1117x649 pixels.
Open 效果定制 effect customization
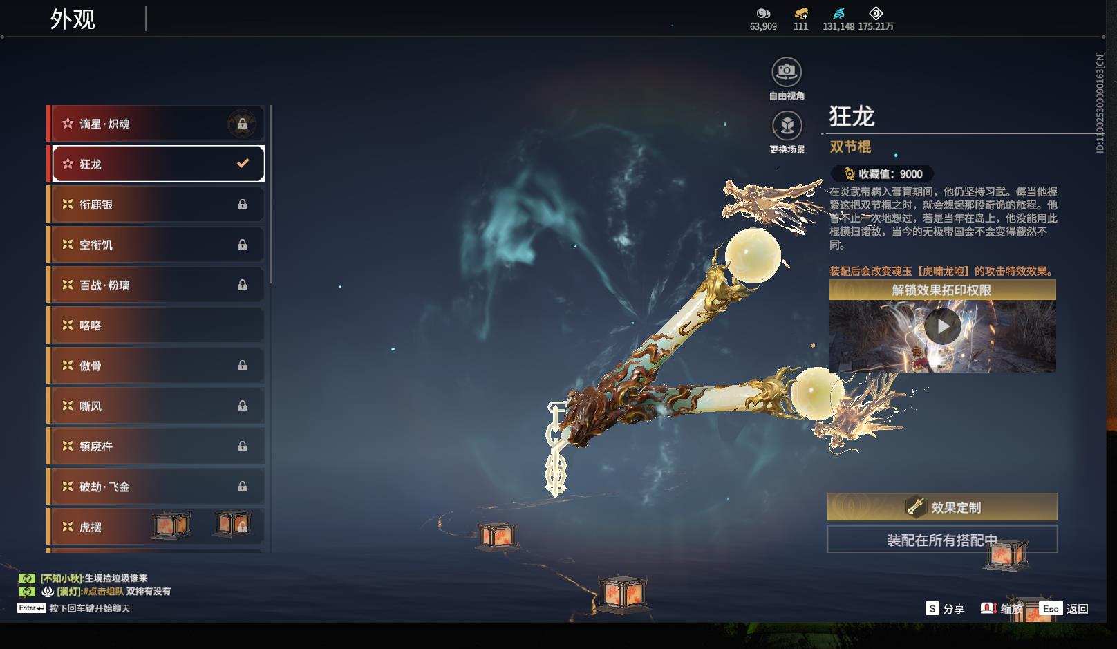coord(942,507)
